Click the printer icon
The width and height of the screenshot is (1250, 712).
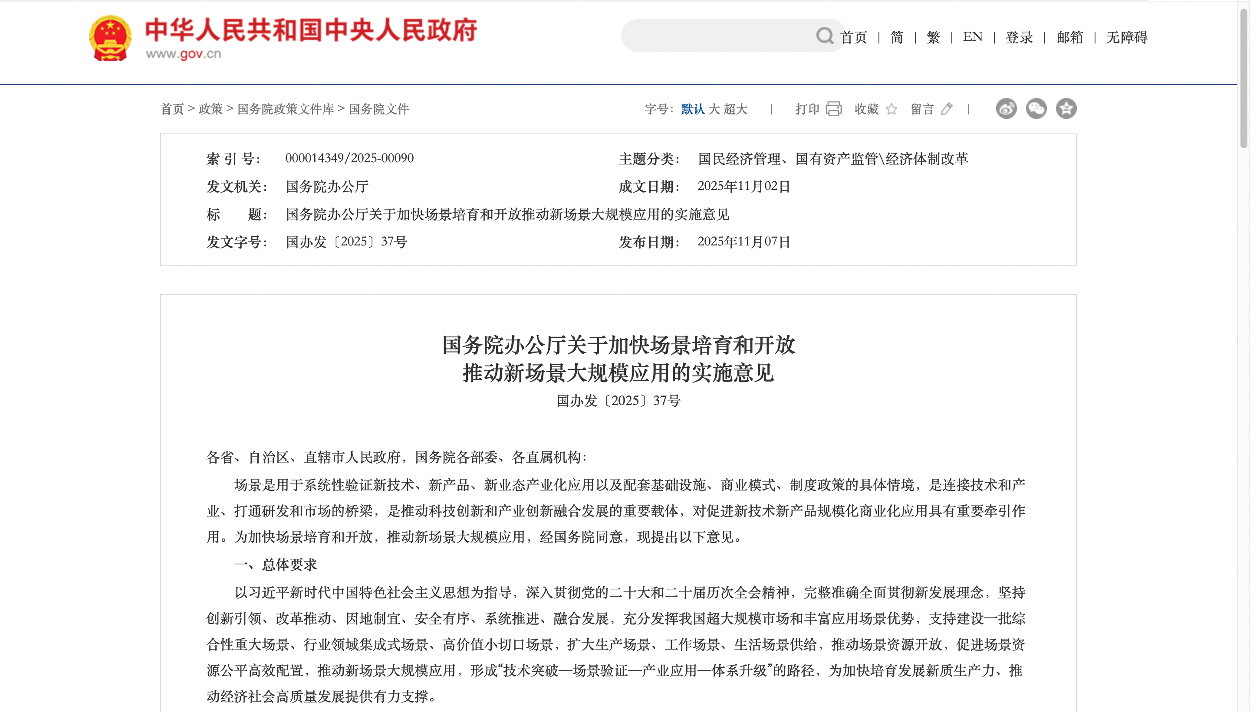(833, 108)
